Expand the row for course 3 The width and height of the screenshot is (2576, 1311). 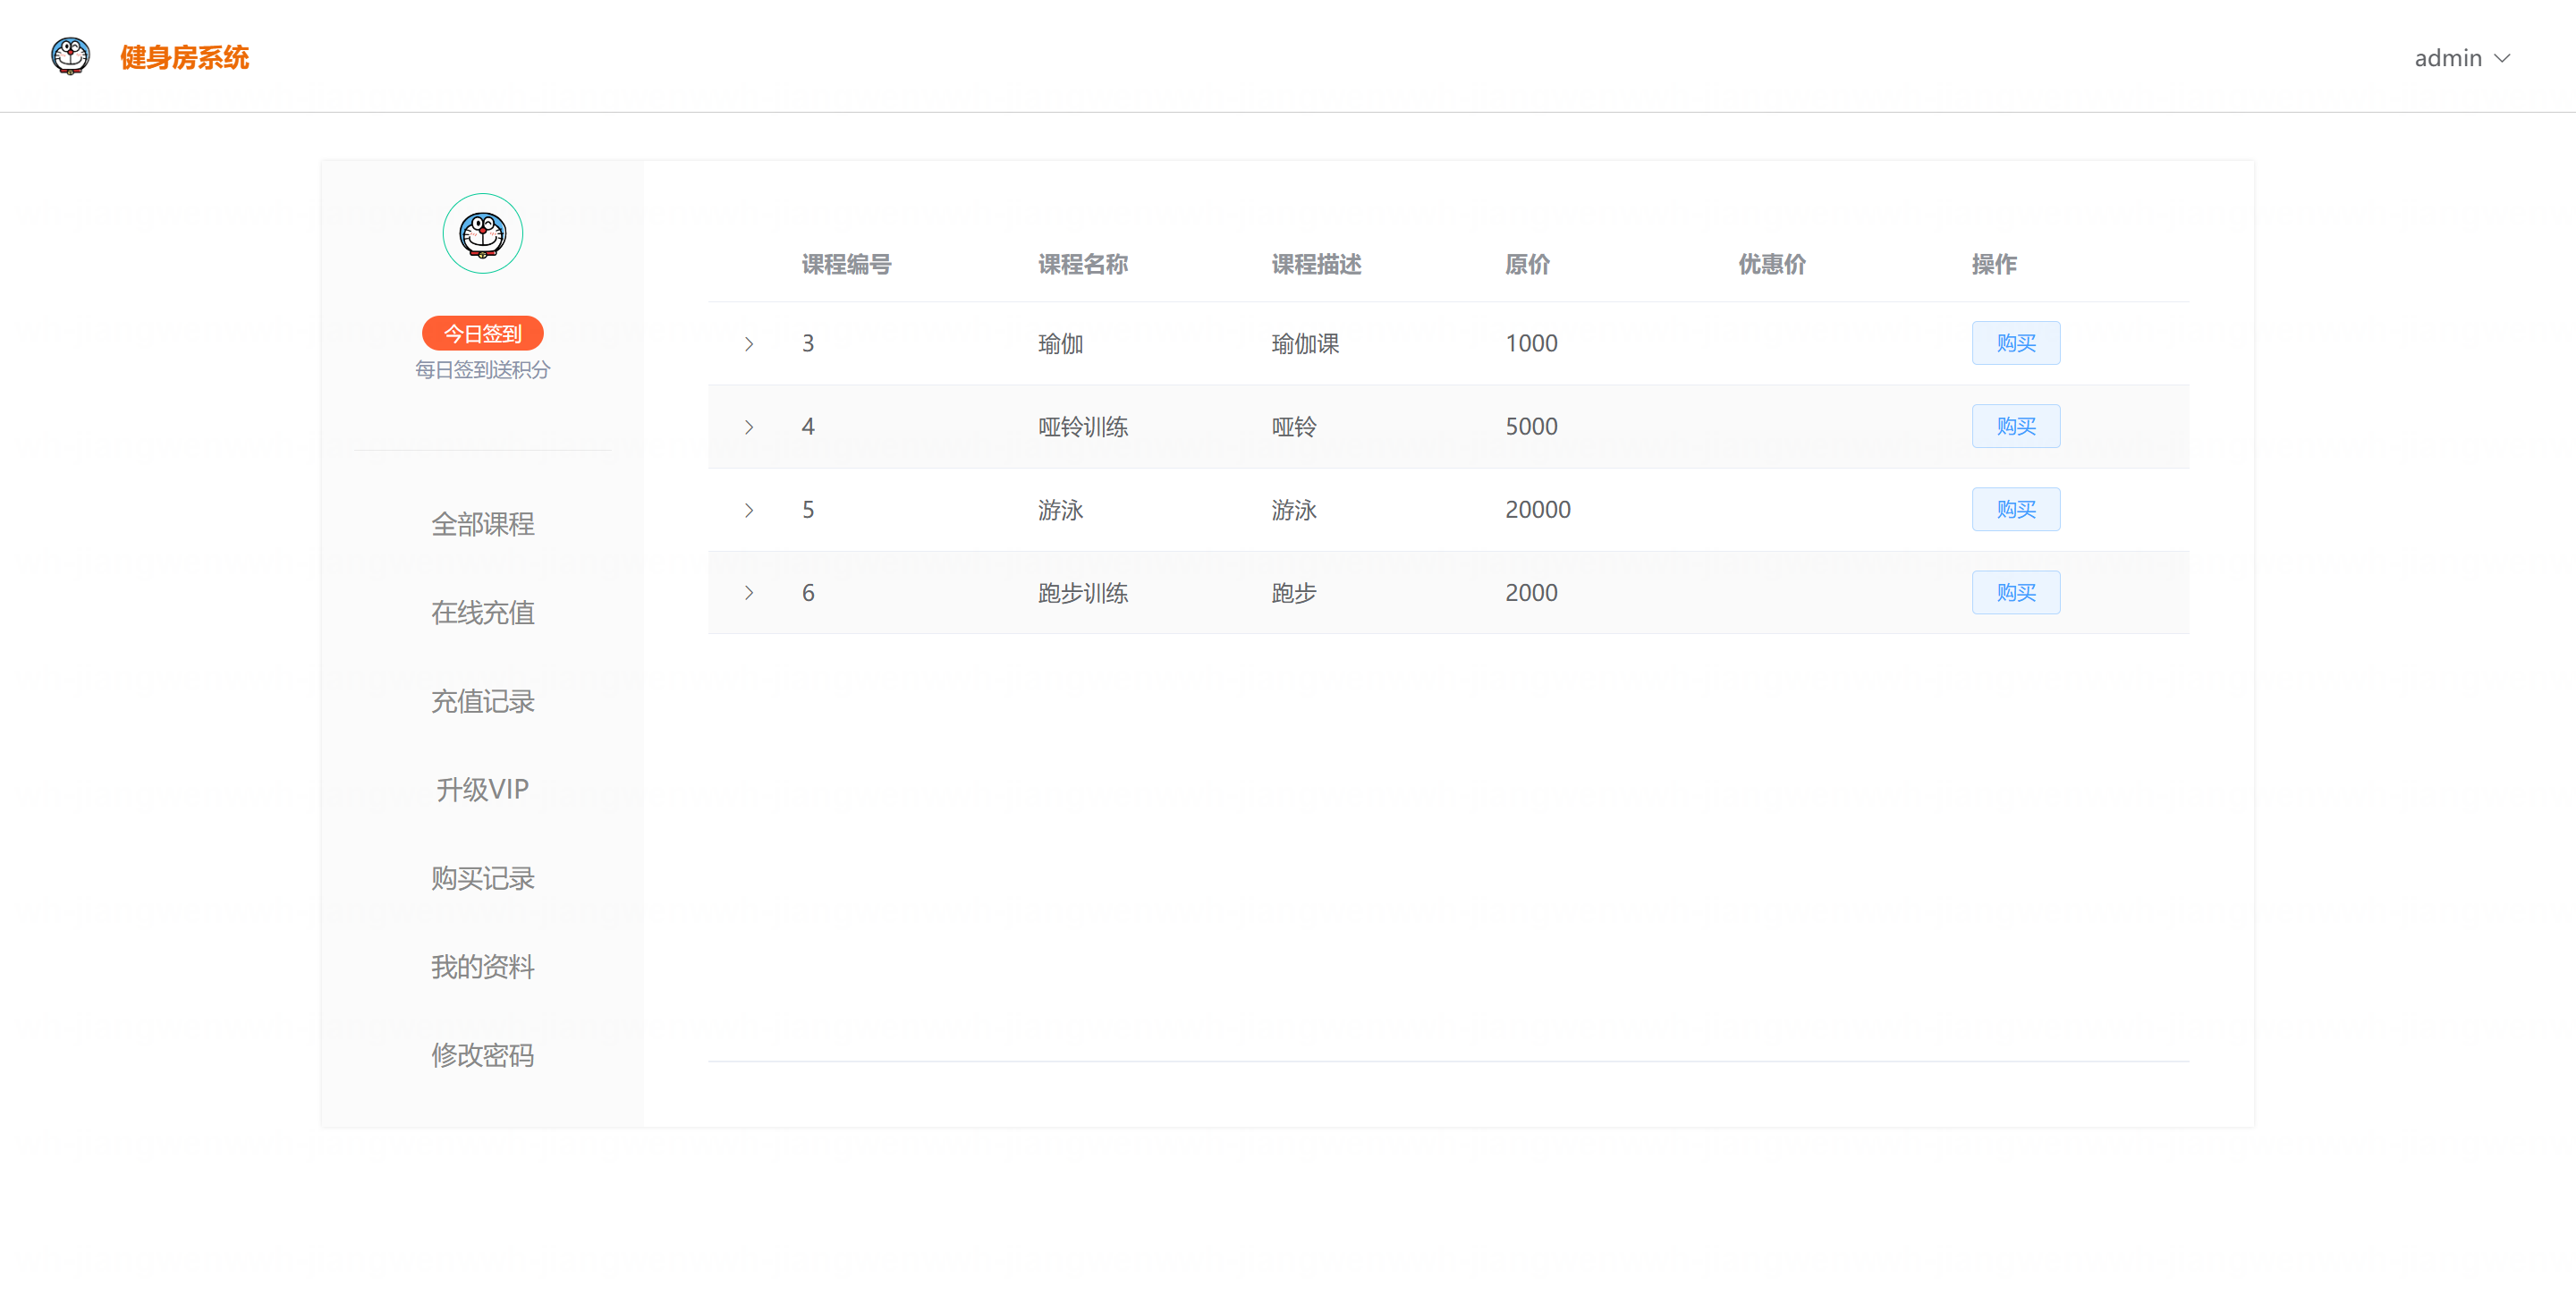pyautogui.click(x=748, y=344)
